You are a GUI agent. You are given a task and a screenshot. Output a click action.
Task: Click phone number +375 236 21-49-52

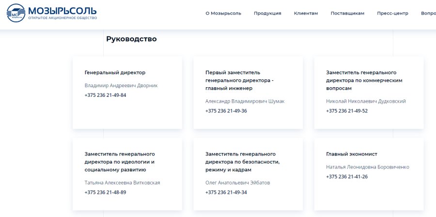pyautogui.click(x=347, y=111)
